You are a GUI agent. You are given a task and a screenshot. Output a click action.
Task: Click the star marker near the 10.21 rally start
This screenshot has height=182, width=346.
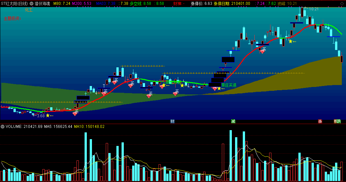pyautogui.click(x=290, y=41)
